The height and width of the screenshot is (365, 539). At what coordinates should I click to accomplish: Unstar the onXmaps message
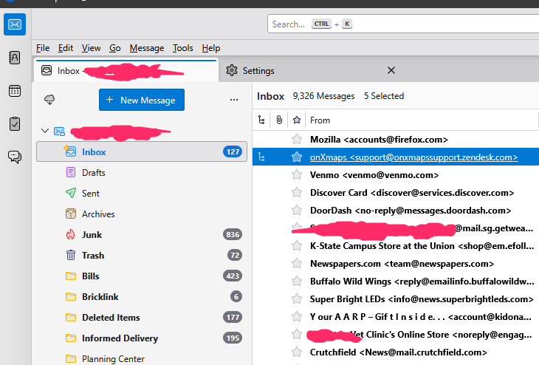[x=297, y=157]
